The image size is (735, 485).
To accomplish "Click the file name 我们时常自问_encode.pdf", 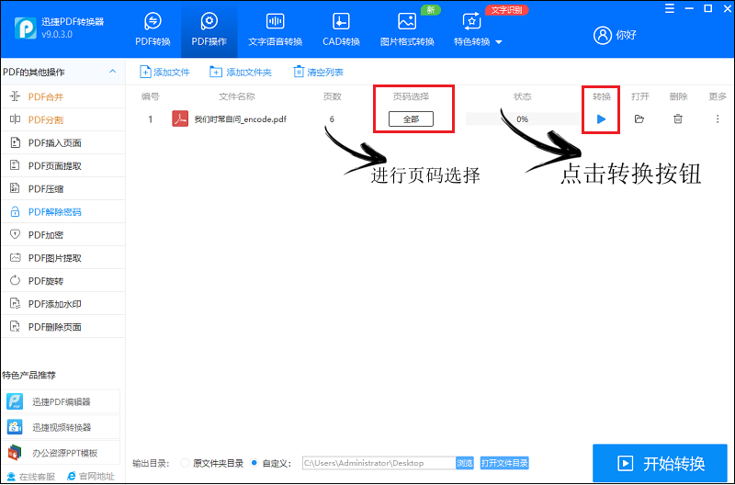I will coord(240,119).
